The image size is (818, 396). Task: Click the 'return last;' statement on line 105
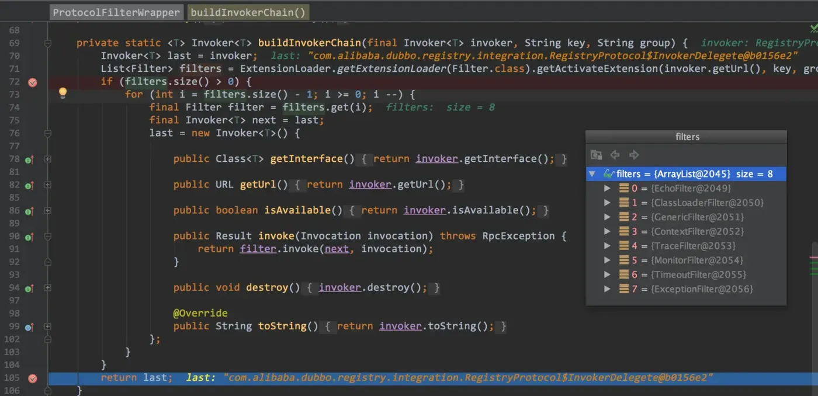tap(137, 377)
